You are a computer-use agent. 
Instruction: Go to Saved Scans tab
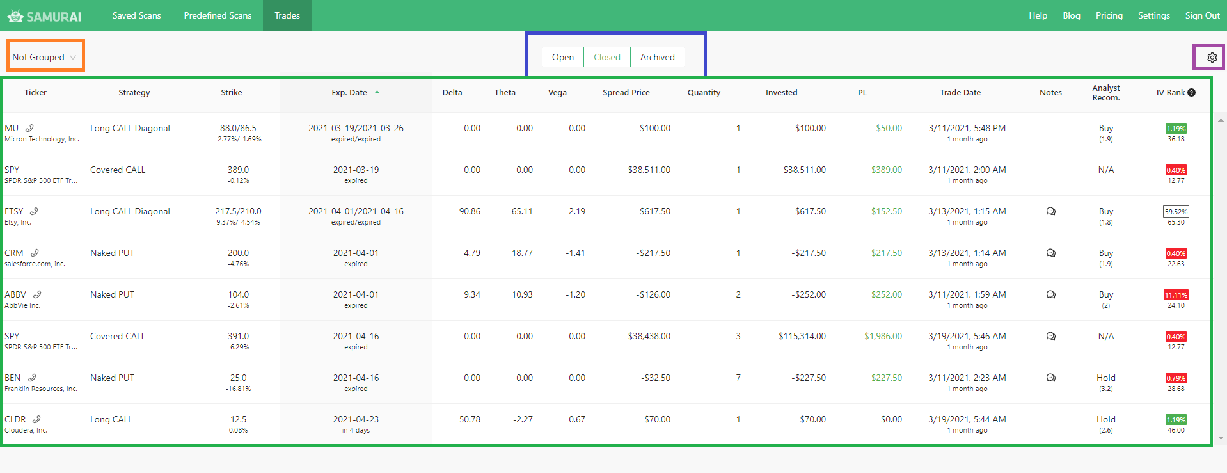tap(136, 15)
